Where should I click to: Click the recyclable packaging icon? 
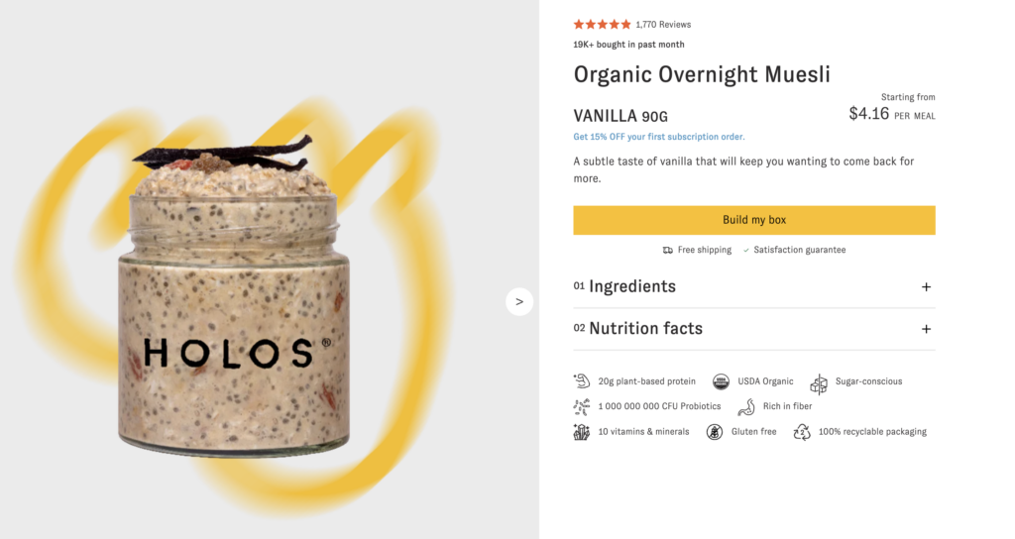802,432
